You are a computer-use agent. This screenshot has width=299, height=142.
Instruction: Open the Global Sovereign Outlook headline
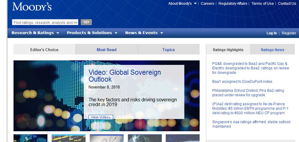(125, 76)
